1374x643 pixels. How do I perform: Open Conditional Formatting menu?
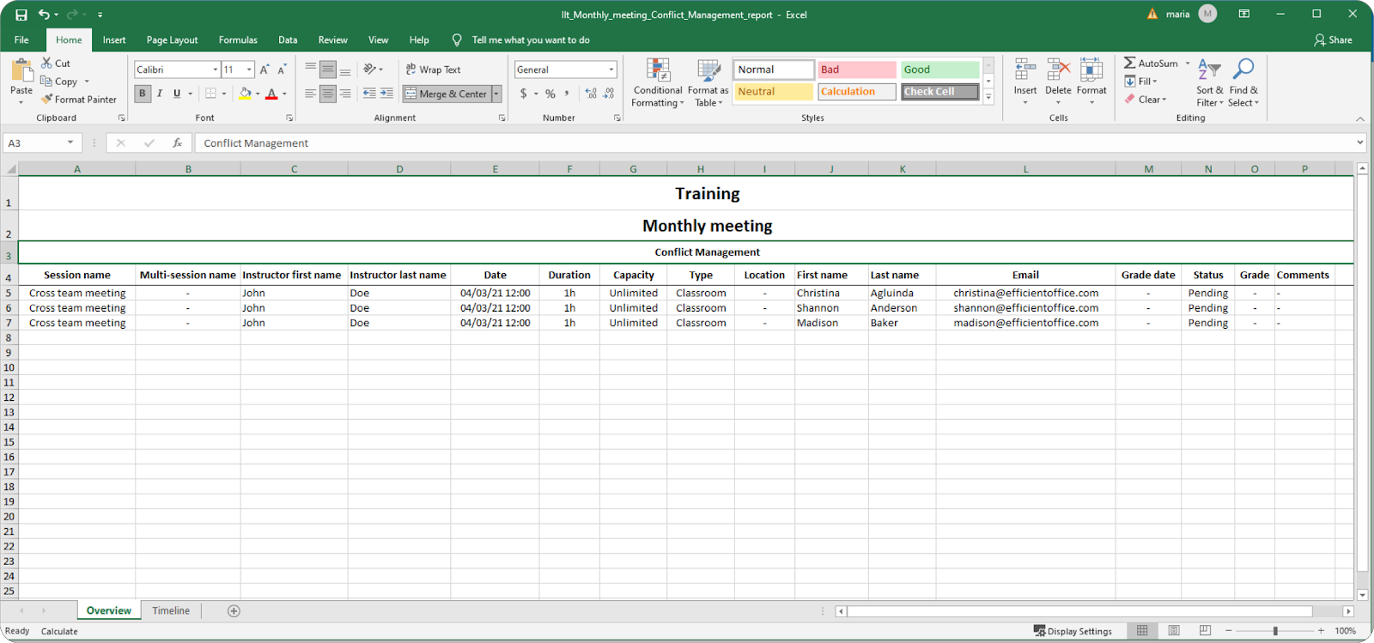658,82
